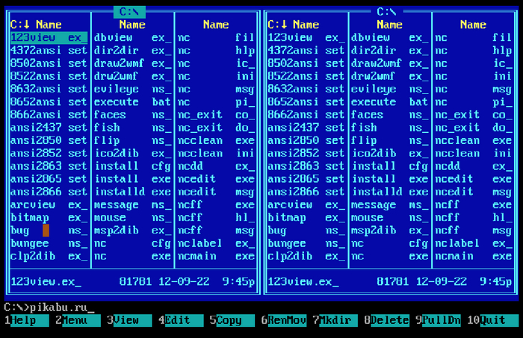Open the 9 PullDn menu key
Image resolution: width=523 pixels, height=338 pixels.
(438, 320)
